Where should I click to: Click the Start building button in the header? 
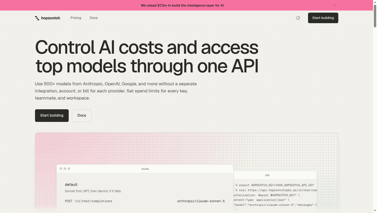click(323, 18)
